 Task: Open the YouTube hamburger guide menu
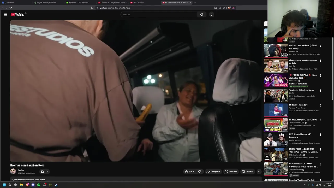[x=5, y=15]
